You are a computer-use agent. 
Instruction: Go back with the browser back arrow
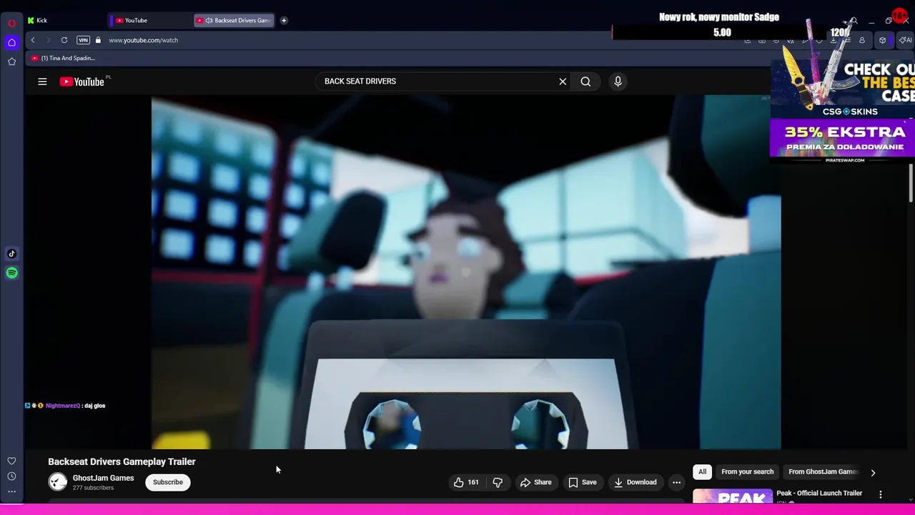click(33, 40)
